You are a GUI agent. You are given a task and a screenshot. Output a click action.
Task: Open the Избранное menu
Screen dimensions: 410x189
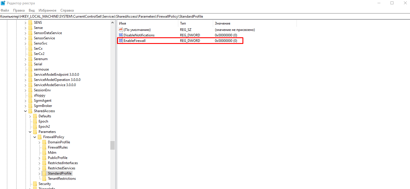click(x=47, y=10)
